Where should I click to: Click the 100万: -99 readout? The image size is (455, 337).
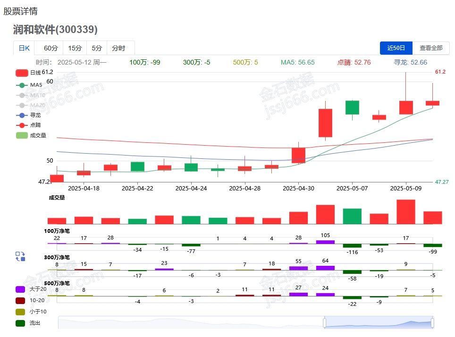[x=144, y=62]
